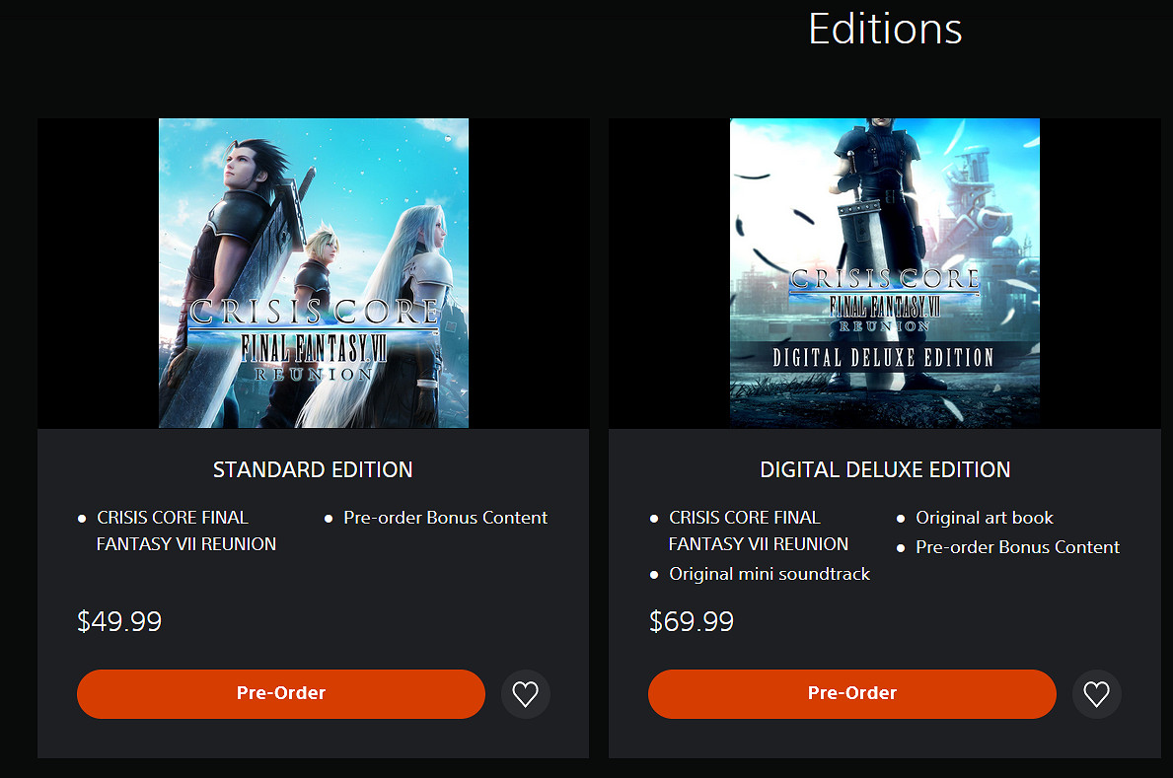Click the Editions section heading
This screenshot has width=1173, height=778.
tap(885, 29)
